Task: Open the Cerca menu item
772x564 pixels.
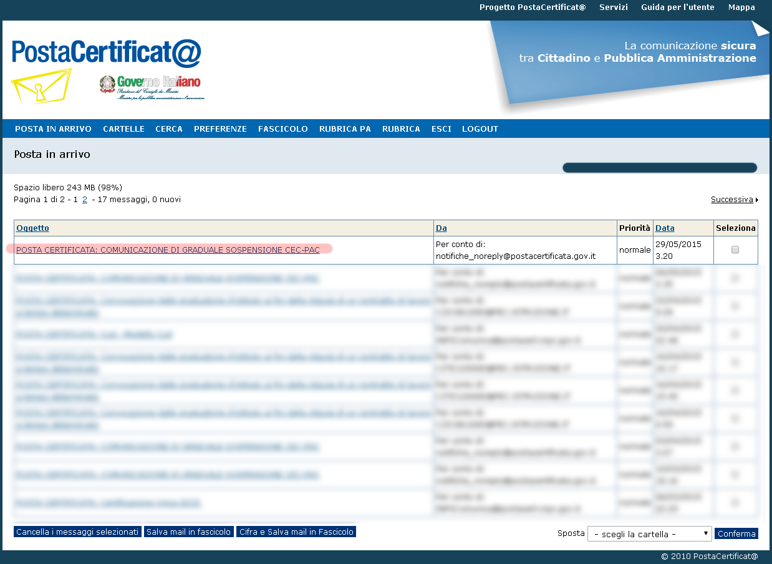Action: coord(169,129)
